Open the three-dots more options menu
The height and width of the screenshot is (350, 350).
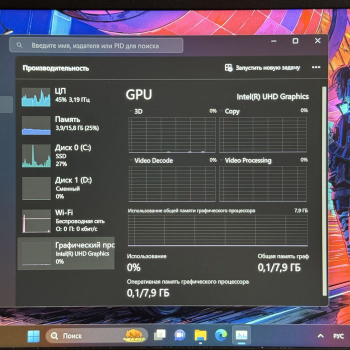(x=316, y=67)
